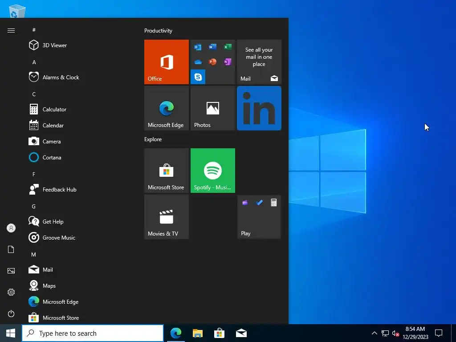Click the 'C' letter header

pyautogui.click(x=34, y=94)
